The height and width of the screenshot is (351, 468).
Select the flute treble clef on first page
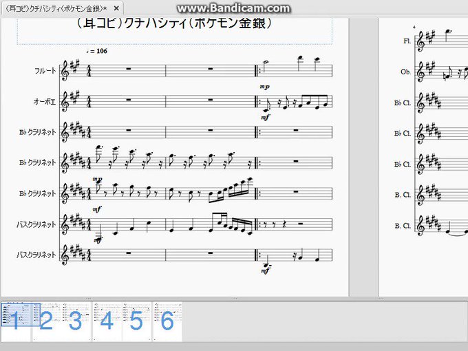pos(65,71)
